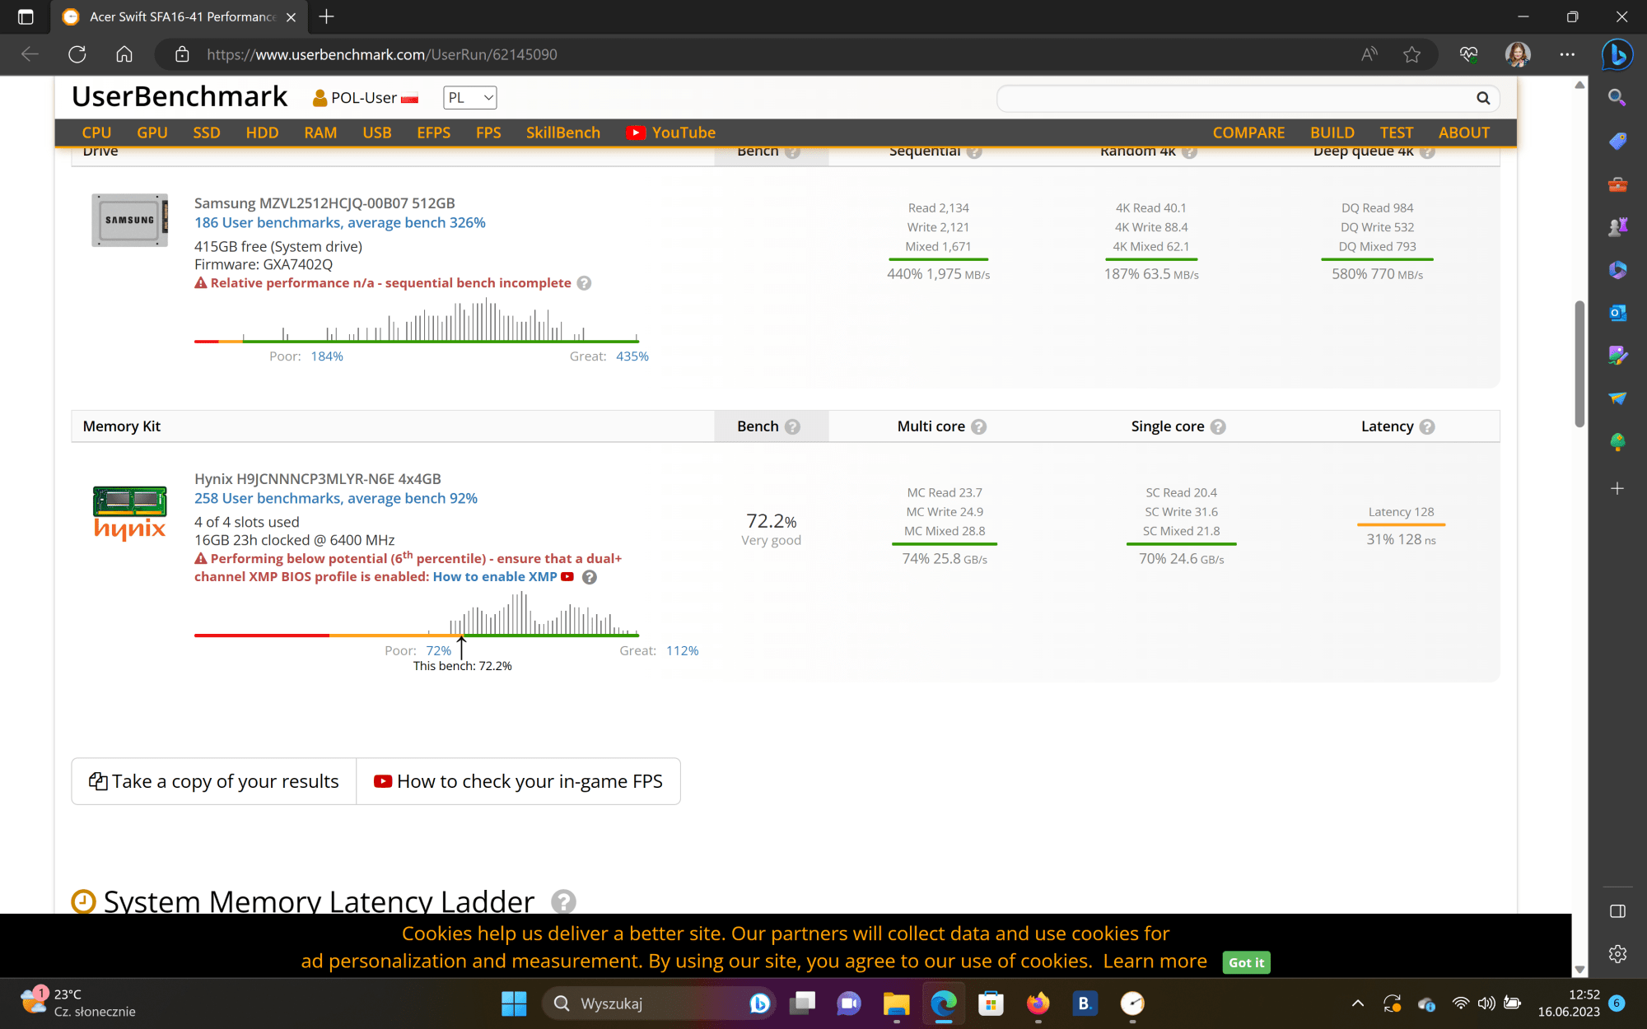Screen dimensions: 1647x1029
Task: Open help icon next to System Memory Latency Ladder
Action: coord(563,901)
